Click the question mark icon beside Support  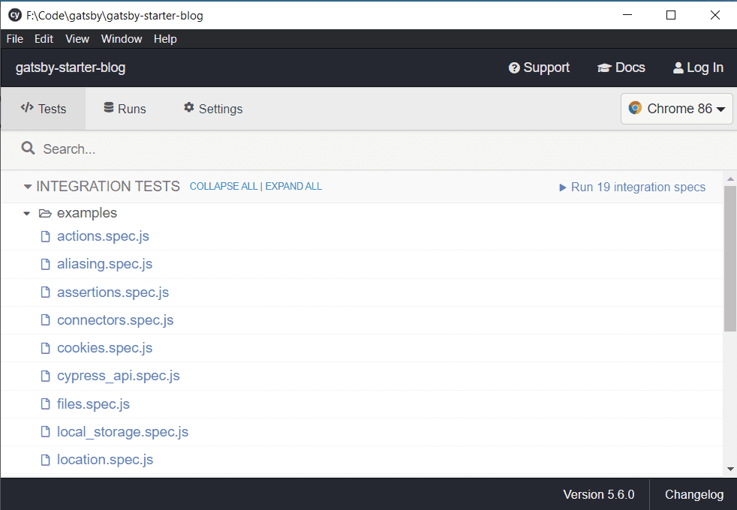point(515,67)
